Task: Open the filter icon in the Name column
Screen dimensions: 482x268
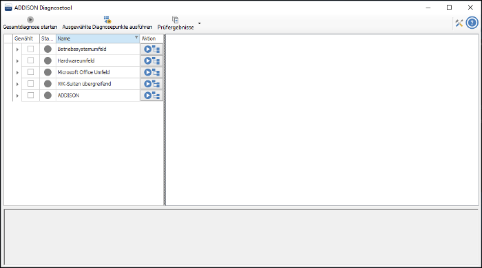Action: (136, 37)
